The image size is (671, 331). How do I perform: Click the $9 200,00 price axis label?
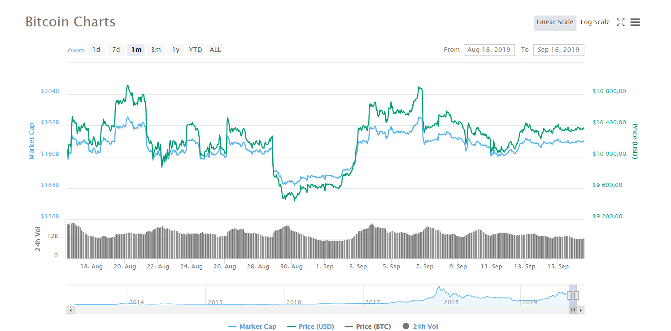click(607, 216)
